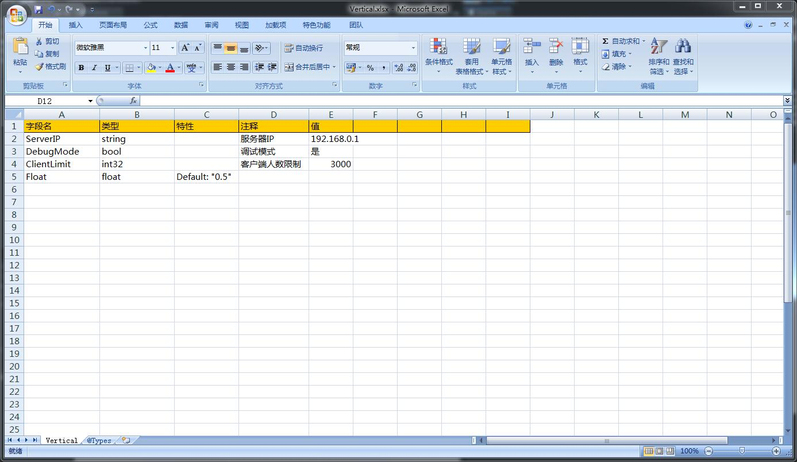Decrease font size with the small A icon
The image size is (797, 462).
click(x=198, y=48)
